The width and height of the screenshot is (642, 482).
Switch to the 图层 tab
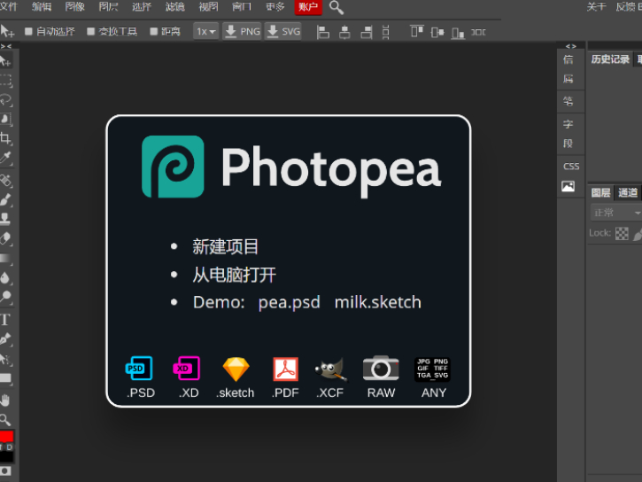[600, 192]
